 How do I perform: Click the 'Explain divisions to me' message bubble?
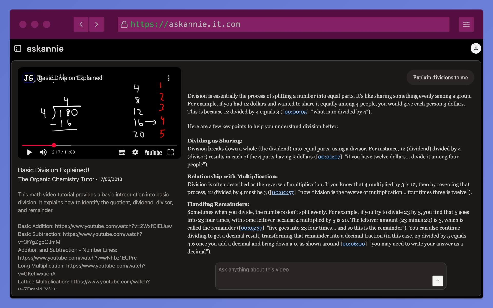440,78
